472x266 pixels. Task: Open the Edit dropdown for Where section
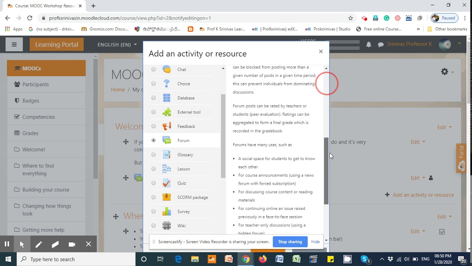444,217
